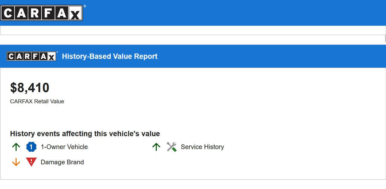Screen dimensions: 386x189
Task: Click the Damage Brand text label
Action: (62, 162)
